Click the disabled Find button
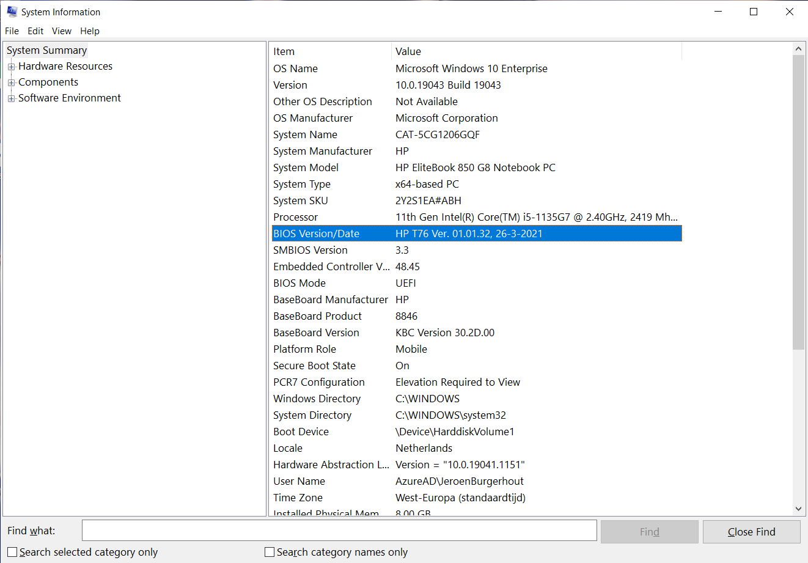Screen dimensions: 808x563 pos(649,531)
